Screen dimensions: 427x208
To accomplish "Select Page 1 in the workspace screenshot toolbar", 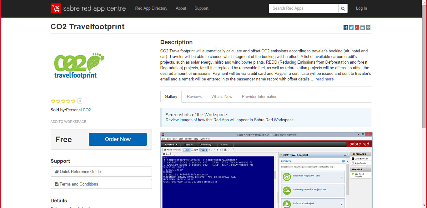I will [204, 150].
